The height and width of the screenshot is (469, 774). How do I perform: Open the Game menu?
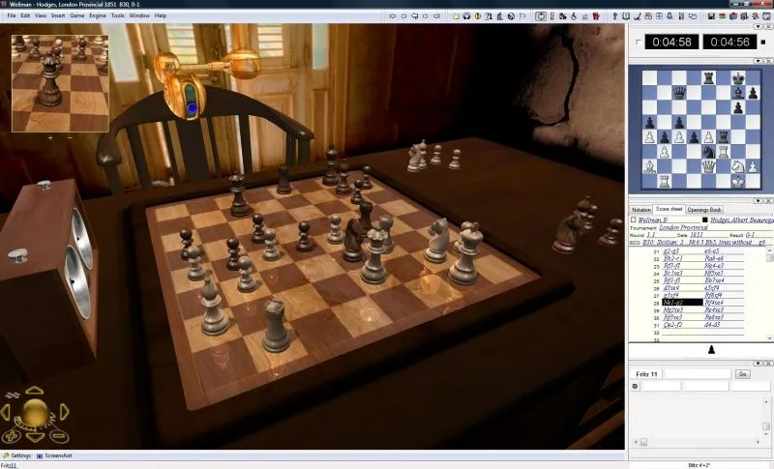[x=76, y=15]
